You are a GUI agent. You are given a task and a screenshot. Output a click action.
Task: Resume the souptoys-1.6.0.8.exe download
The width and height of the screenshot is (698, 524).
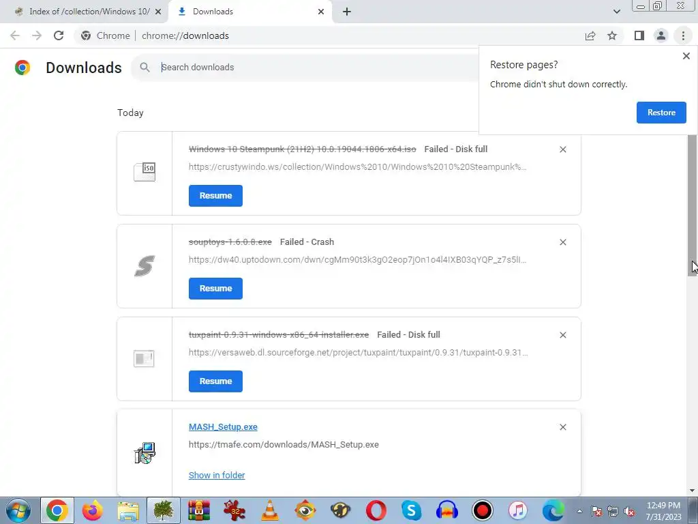click(x=215, y=289)
